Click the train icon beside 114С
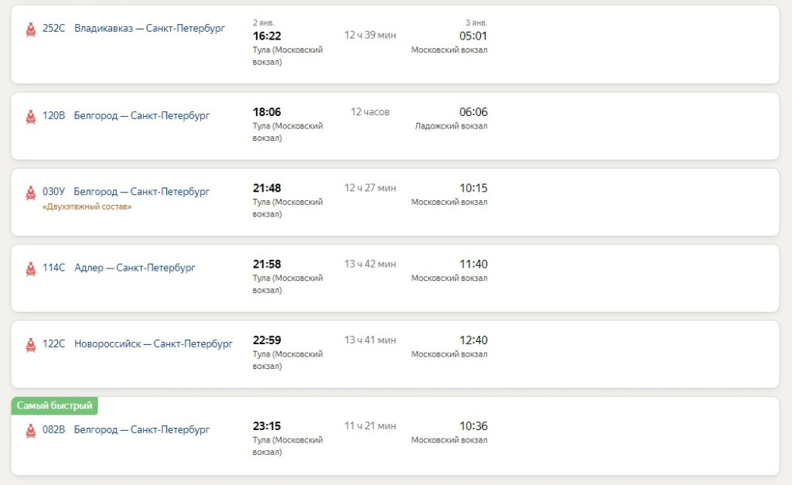This screenshot has width=792, height=485. [x=31, y=268]
